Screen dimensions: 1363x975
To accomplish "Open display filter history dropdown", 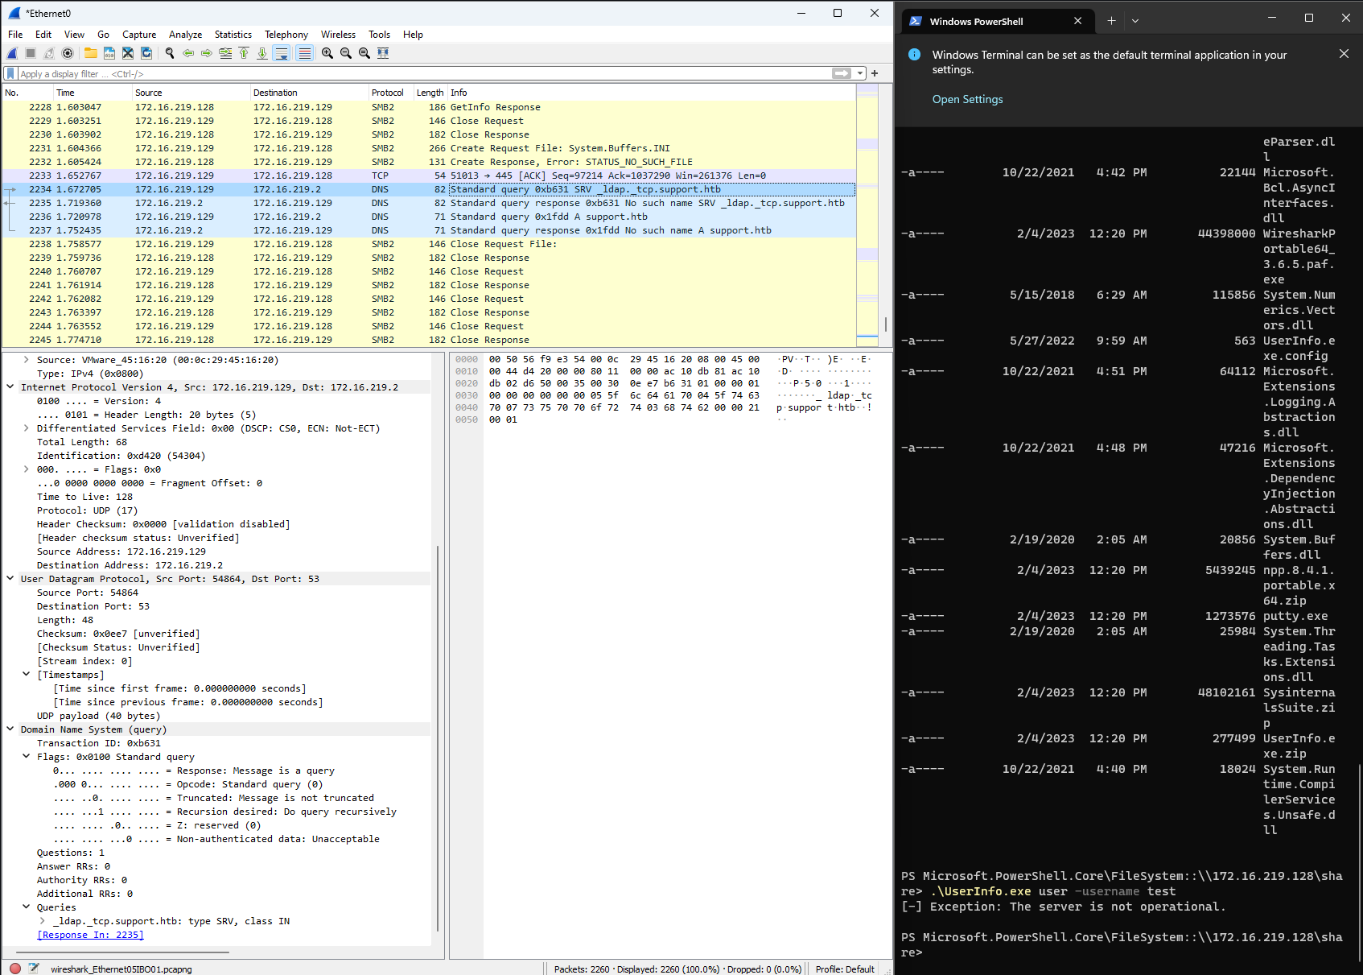I will coord(860,73).
